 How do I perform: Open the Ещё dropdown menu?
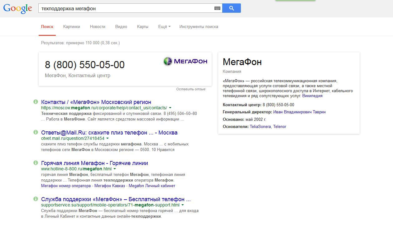pyautogui.click(x=164, y=27)
